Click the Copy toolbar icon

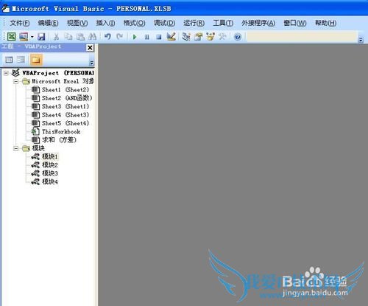pos(68,37)
